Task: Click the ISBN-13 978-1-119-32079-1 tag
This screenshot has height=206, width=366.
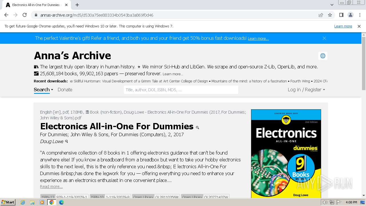Action: (x=64, y=197)
